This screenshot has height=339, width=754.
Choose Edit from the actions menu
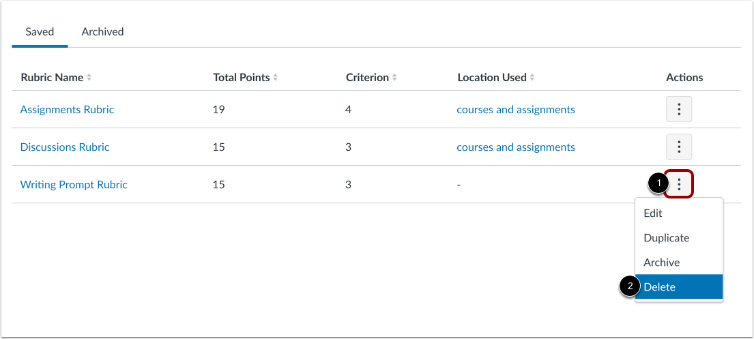pos(653,213)
